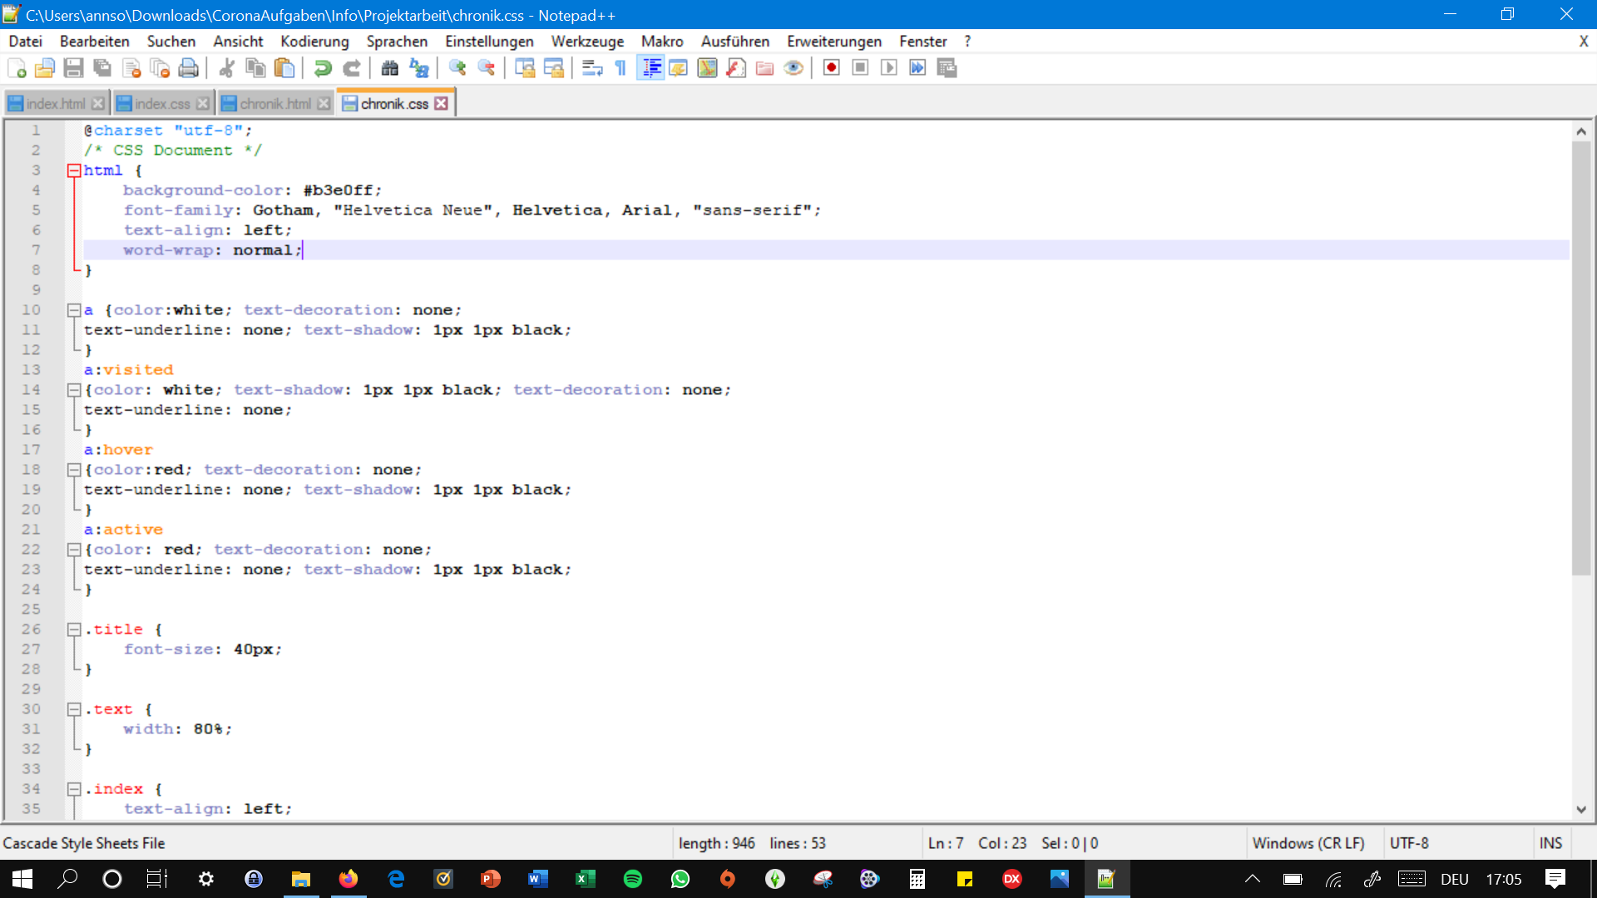Run the recorded macro
Screen dimensions: 1597x898
889,67
